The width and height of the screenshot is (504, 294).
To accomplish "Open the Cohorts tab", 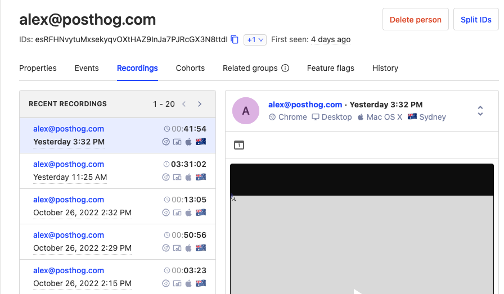I will [190, 68].
